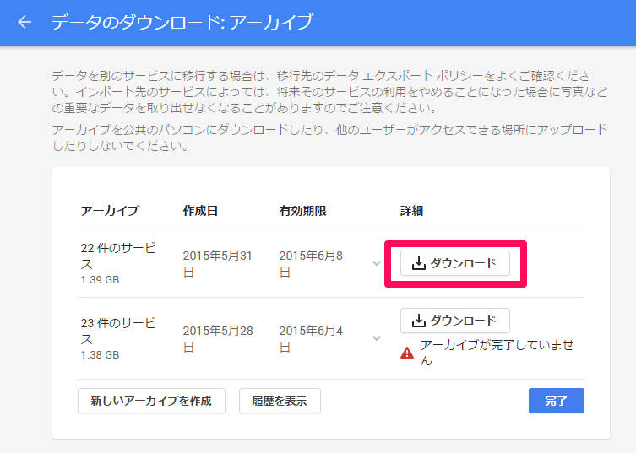Click the 詳細 column header
The image size is (636, 453).
(411, 211)
